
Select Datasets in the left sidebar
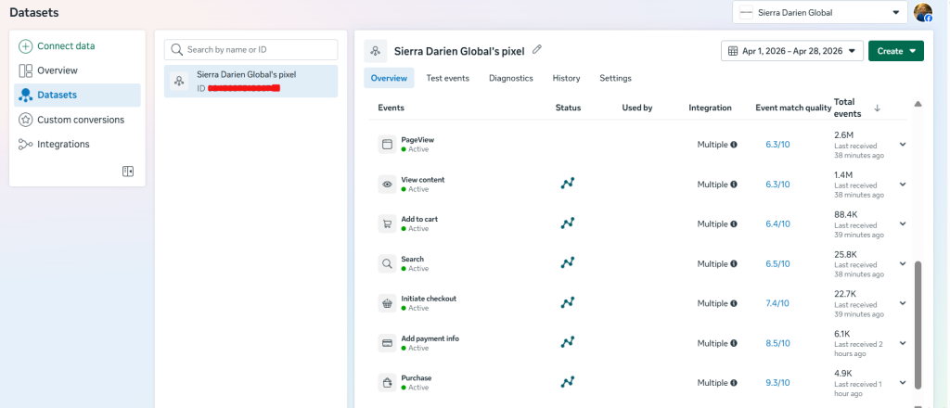click(x=77, y=95)
